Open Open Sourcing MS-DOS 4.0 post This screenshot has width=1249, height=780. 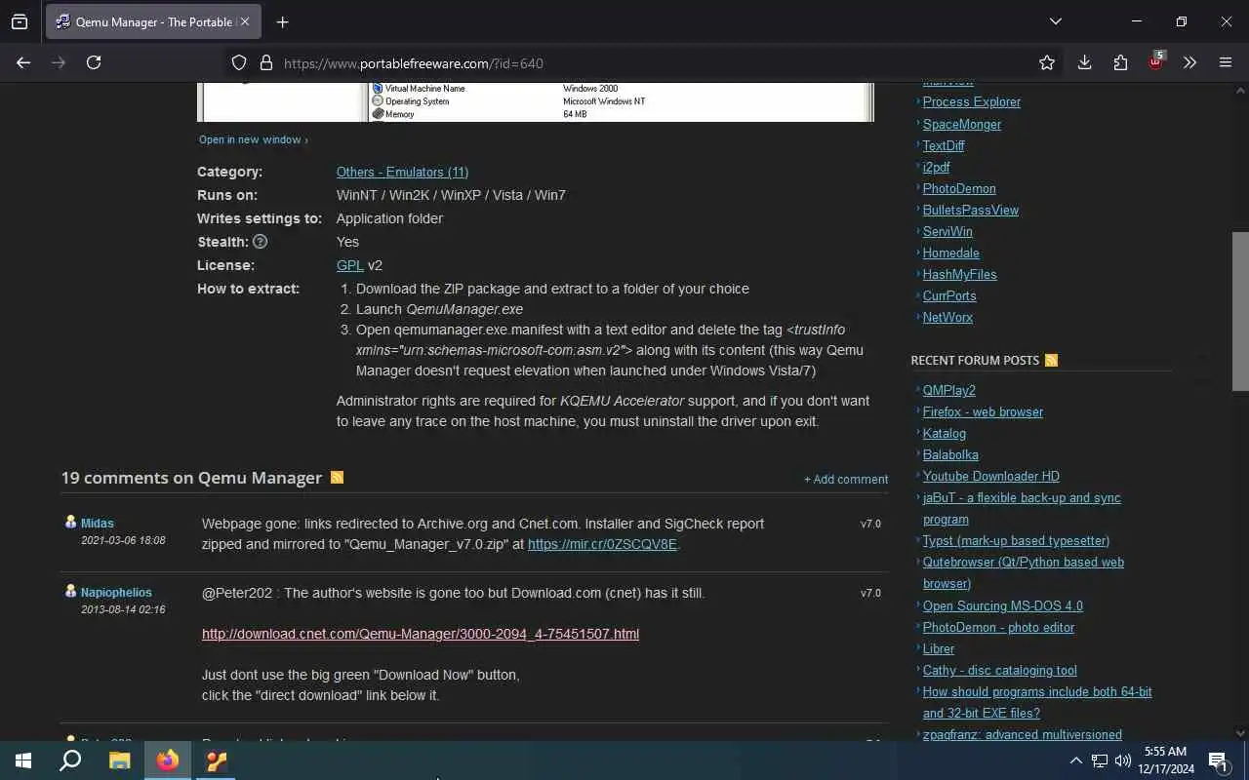1003,605
